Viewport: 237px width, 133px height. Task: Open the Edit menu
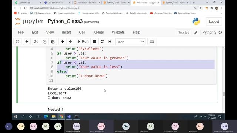(35, 32)
